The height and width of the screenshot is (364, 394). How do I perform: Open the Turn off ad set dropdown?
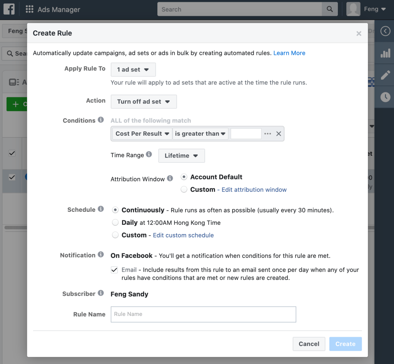click(x=144, y=102)
